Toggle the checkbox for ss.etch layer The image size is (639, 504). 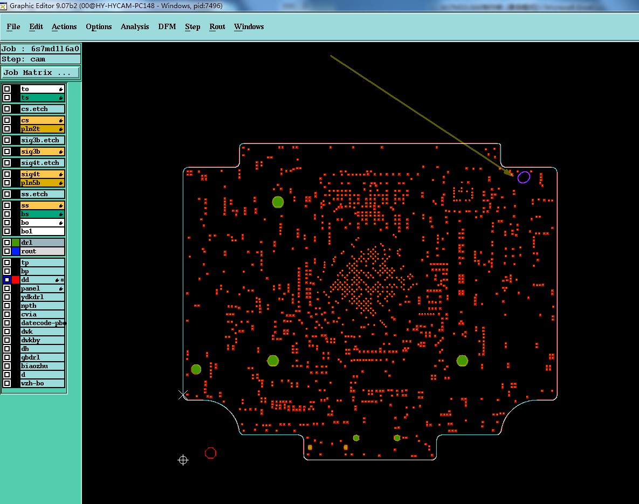coord(7,194)
